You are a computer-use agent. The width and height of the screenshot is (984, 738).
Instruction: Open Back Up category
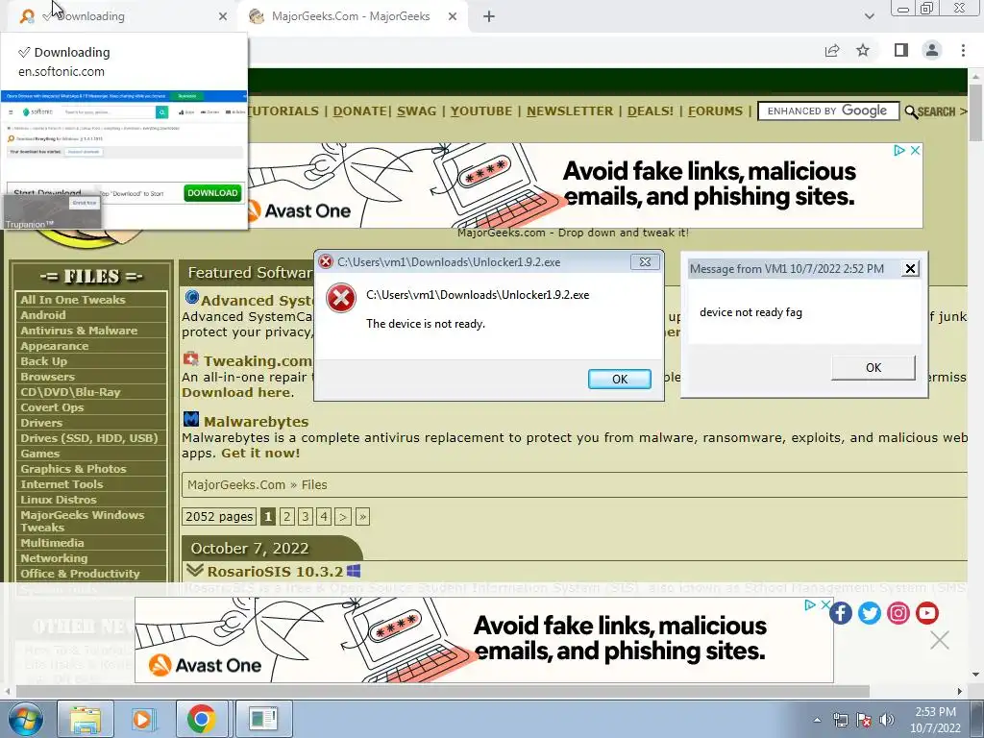43,361
